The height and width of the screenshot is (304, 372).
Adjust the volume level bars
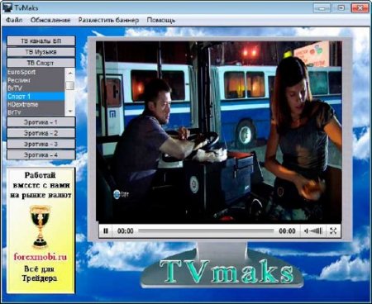pos(313,230)
